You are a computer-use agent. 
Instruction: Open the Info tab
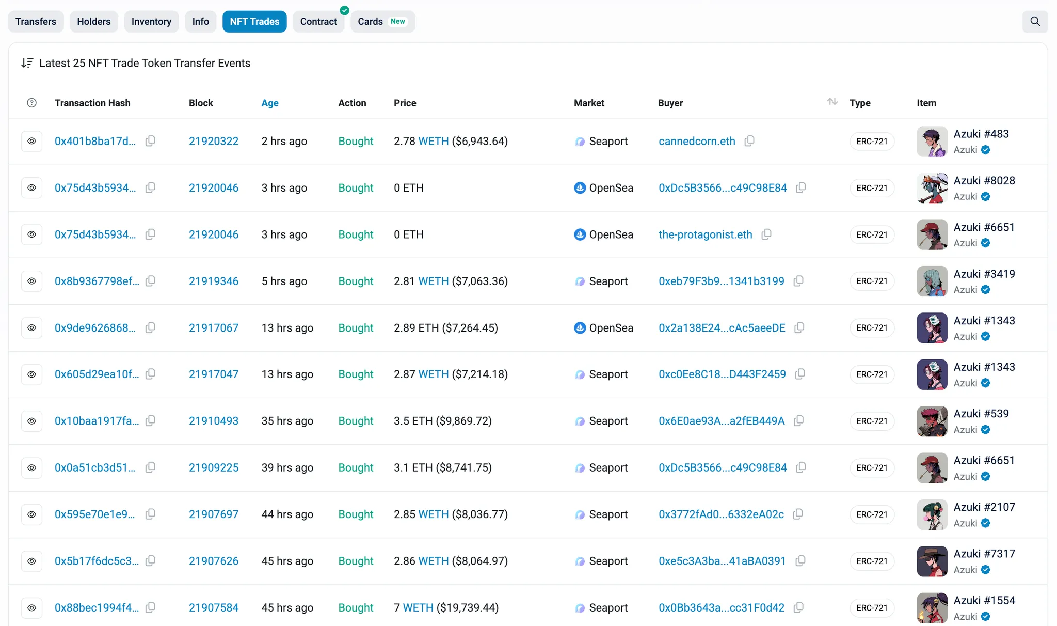coord(201,21)
